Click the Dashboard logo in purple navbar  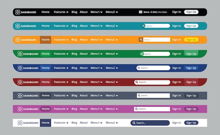click(x=28, y=109)
